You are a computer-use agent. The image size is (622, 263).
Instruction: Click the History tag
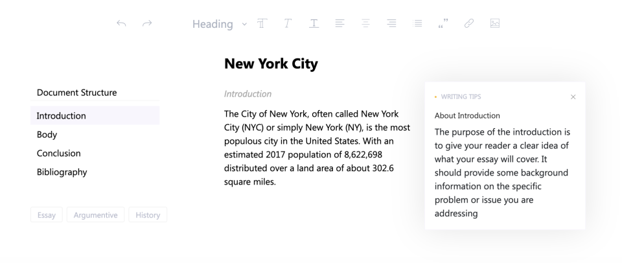point(148,214)
